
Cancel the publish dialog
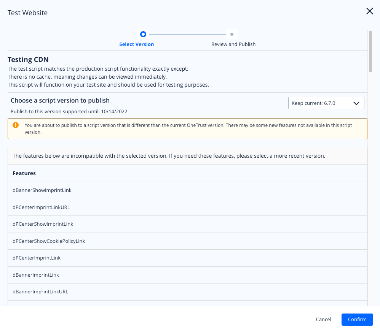[x=323, y=319]
